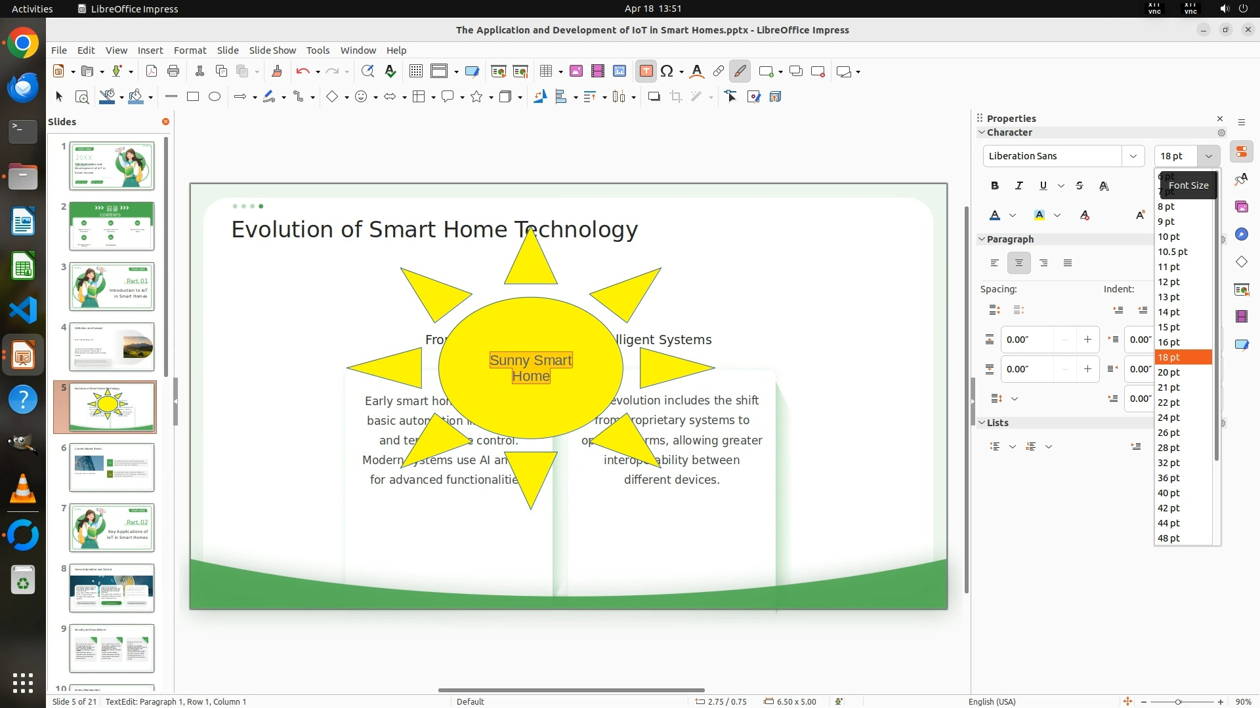Click the Spelling check icon

point(390,71)
